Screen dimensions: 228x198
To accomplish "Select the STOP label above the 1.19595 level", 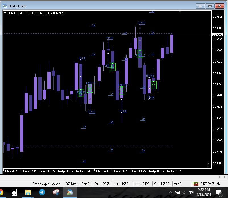I will point(109,38).
